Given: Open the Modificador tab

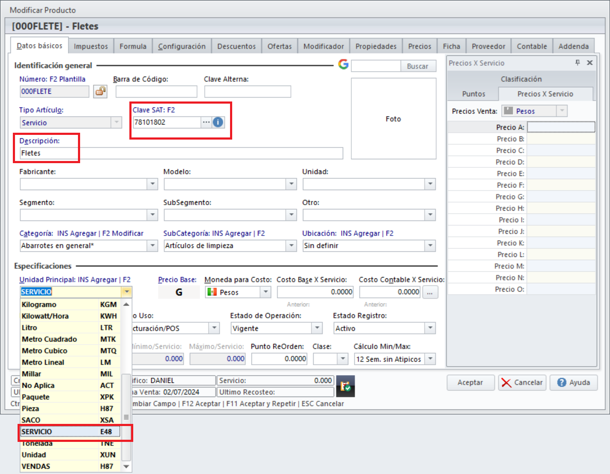Looking at the screenshot, I should 323,46.
